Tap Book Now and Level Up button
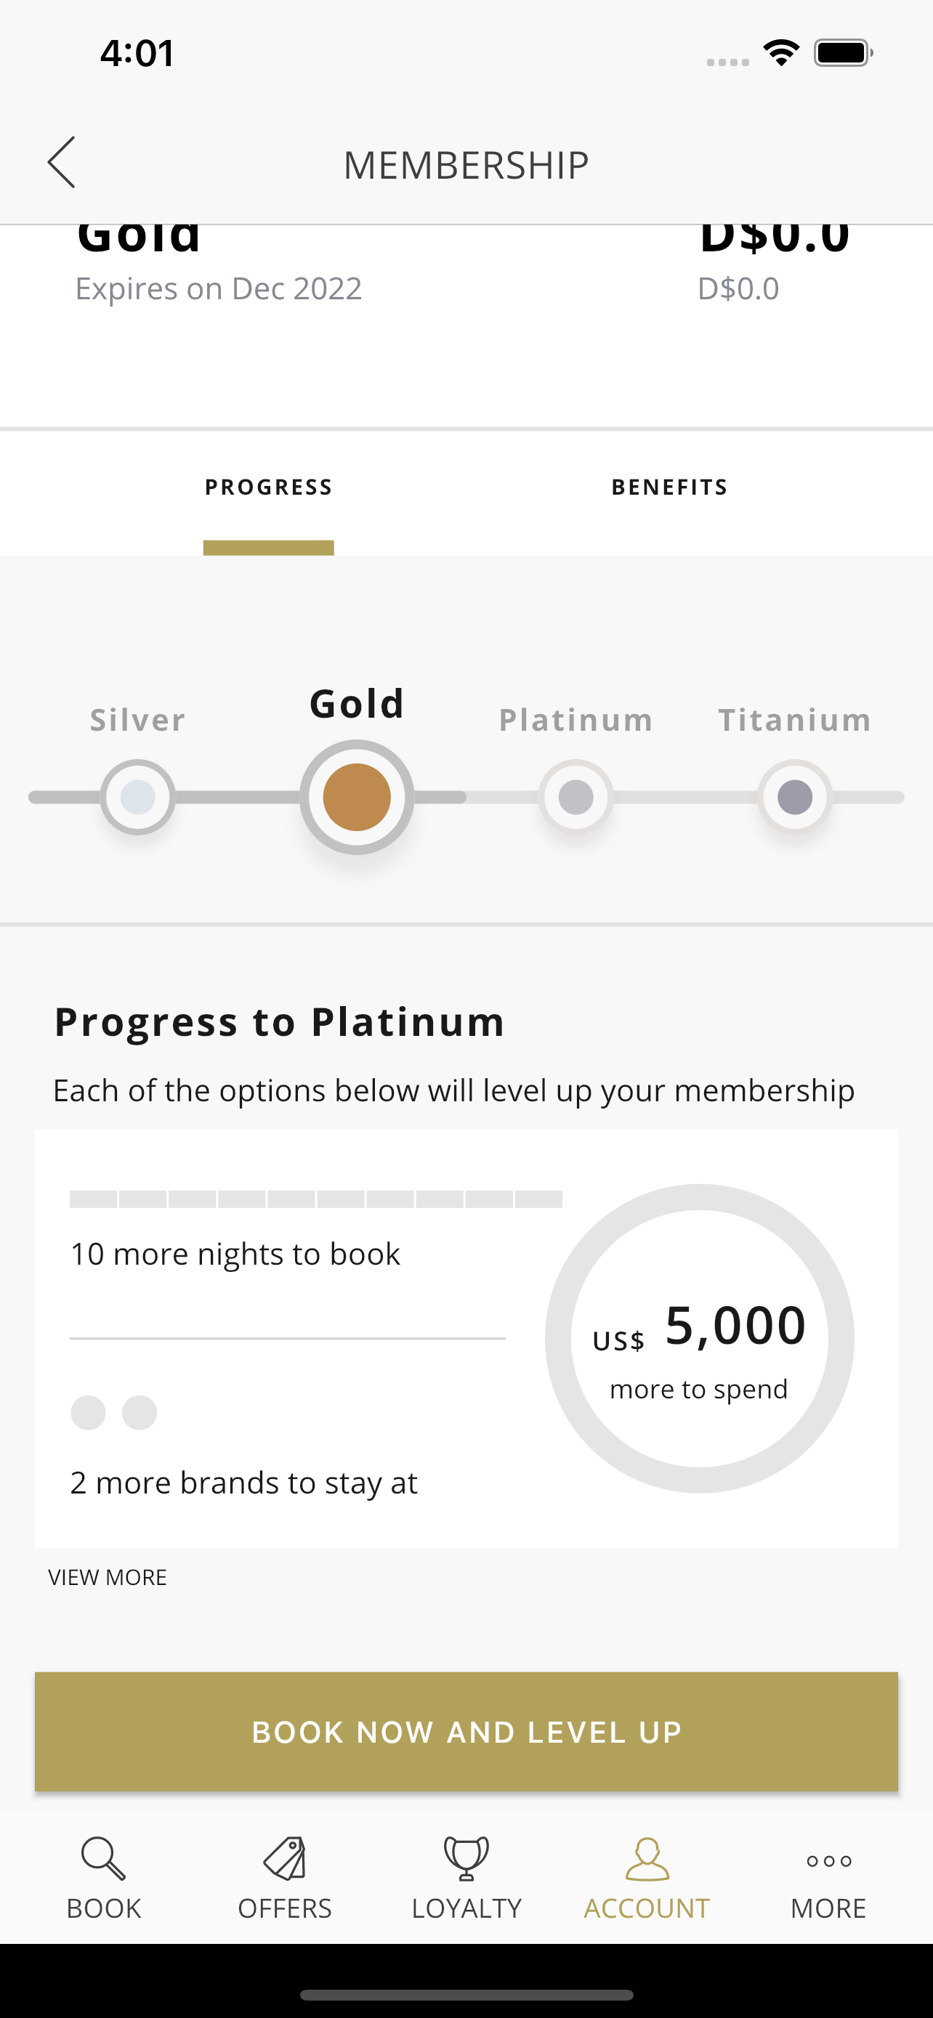933x2018 pixels. coord(466,1731)
